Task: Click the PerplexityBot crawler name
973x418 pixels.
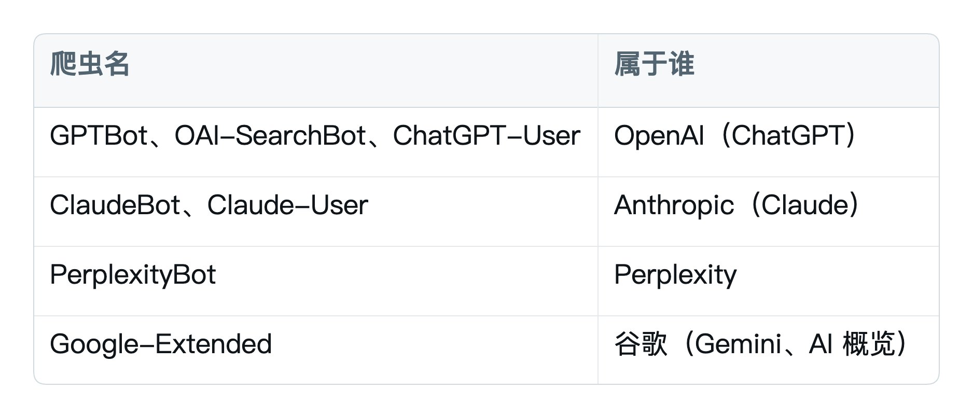Action: [x=133, y=275]
